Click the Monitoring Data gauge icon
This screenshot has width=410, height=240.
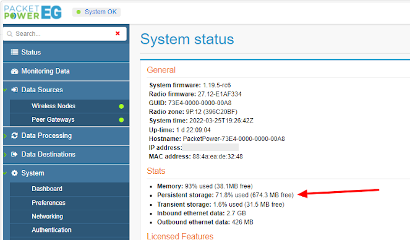coord(14,71)
